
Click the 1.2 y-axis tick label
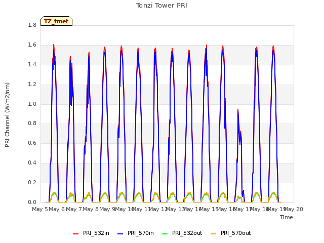click(x=32, y=85)
